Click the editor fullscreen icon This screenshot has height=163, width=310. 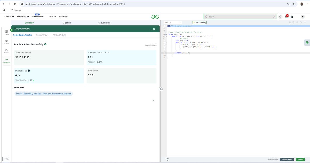[x=305, y=22]
